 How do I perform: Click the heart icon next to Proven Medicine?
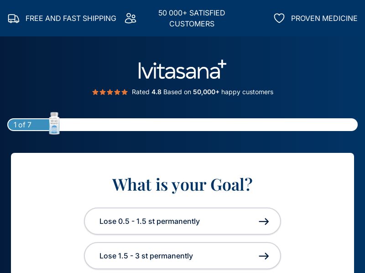point(279,18)
